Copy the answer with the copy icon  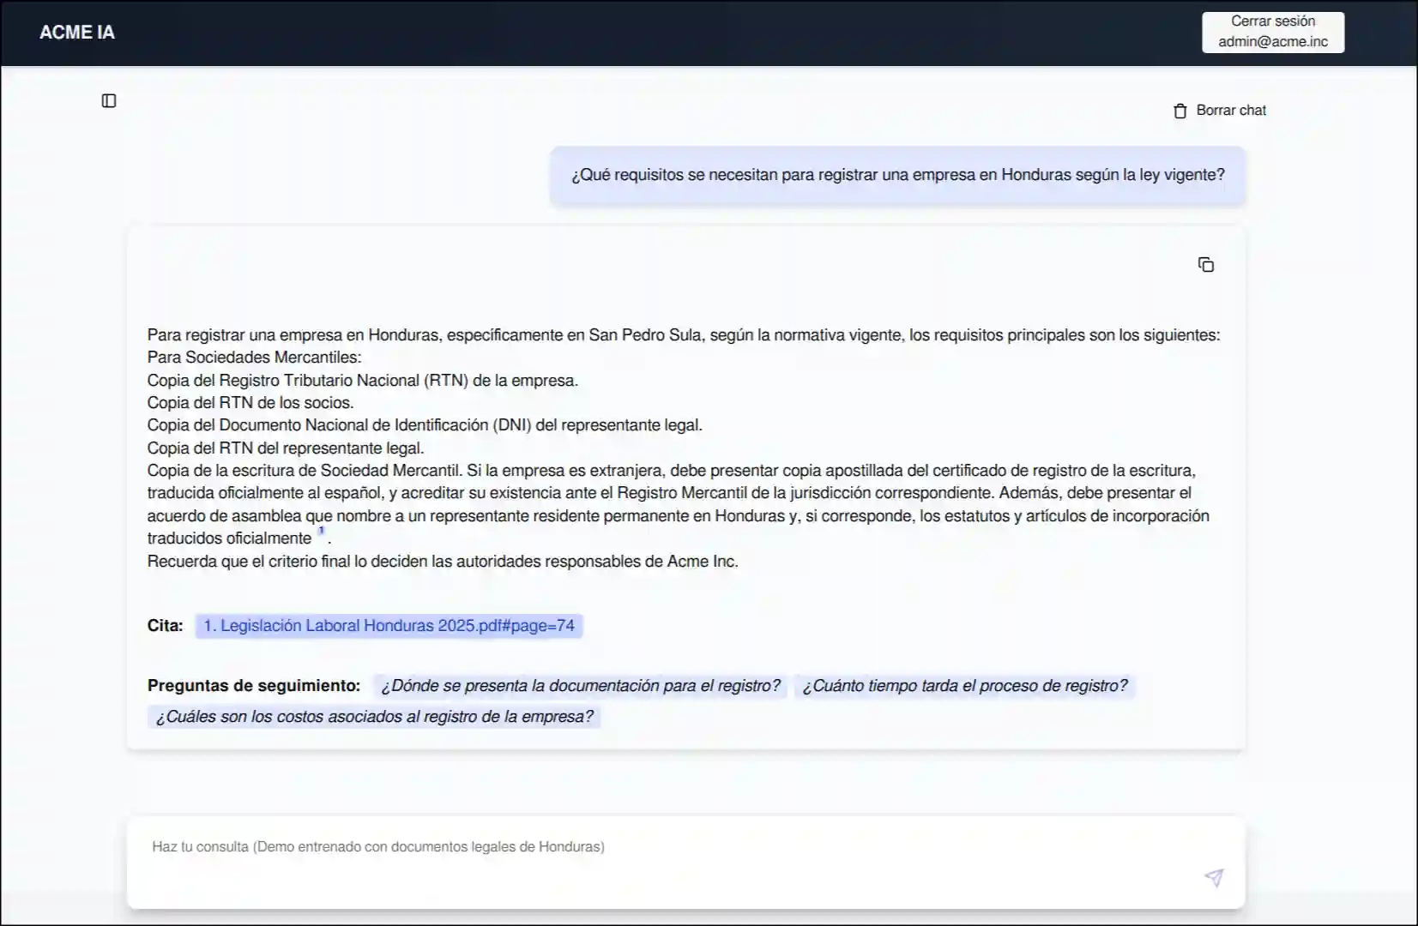coord(1206,265)
